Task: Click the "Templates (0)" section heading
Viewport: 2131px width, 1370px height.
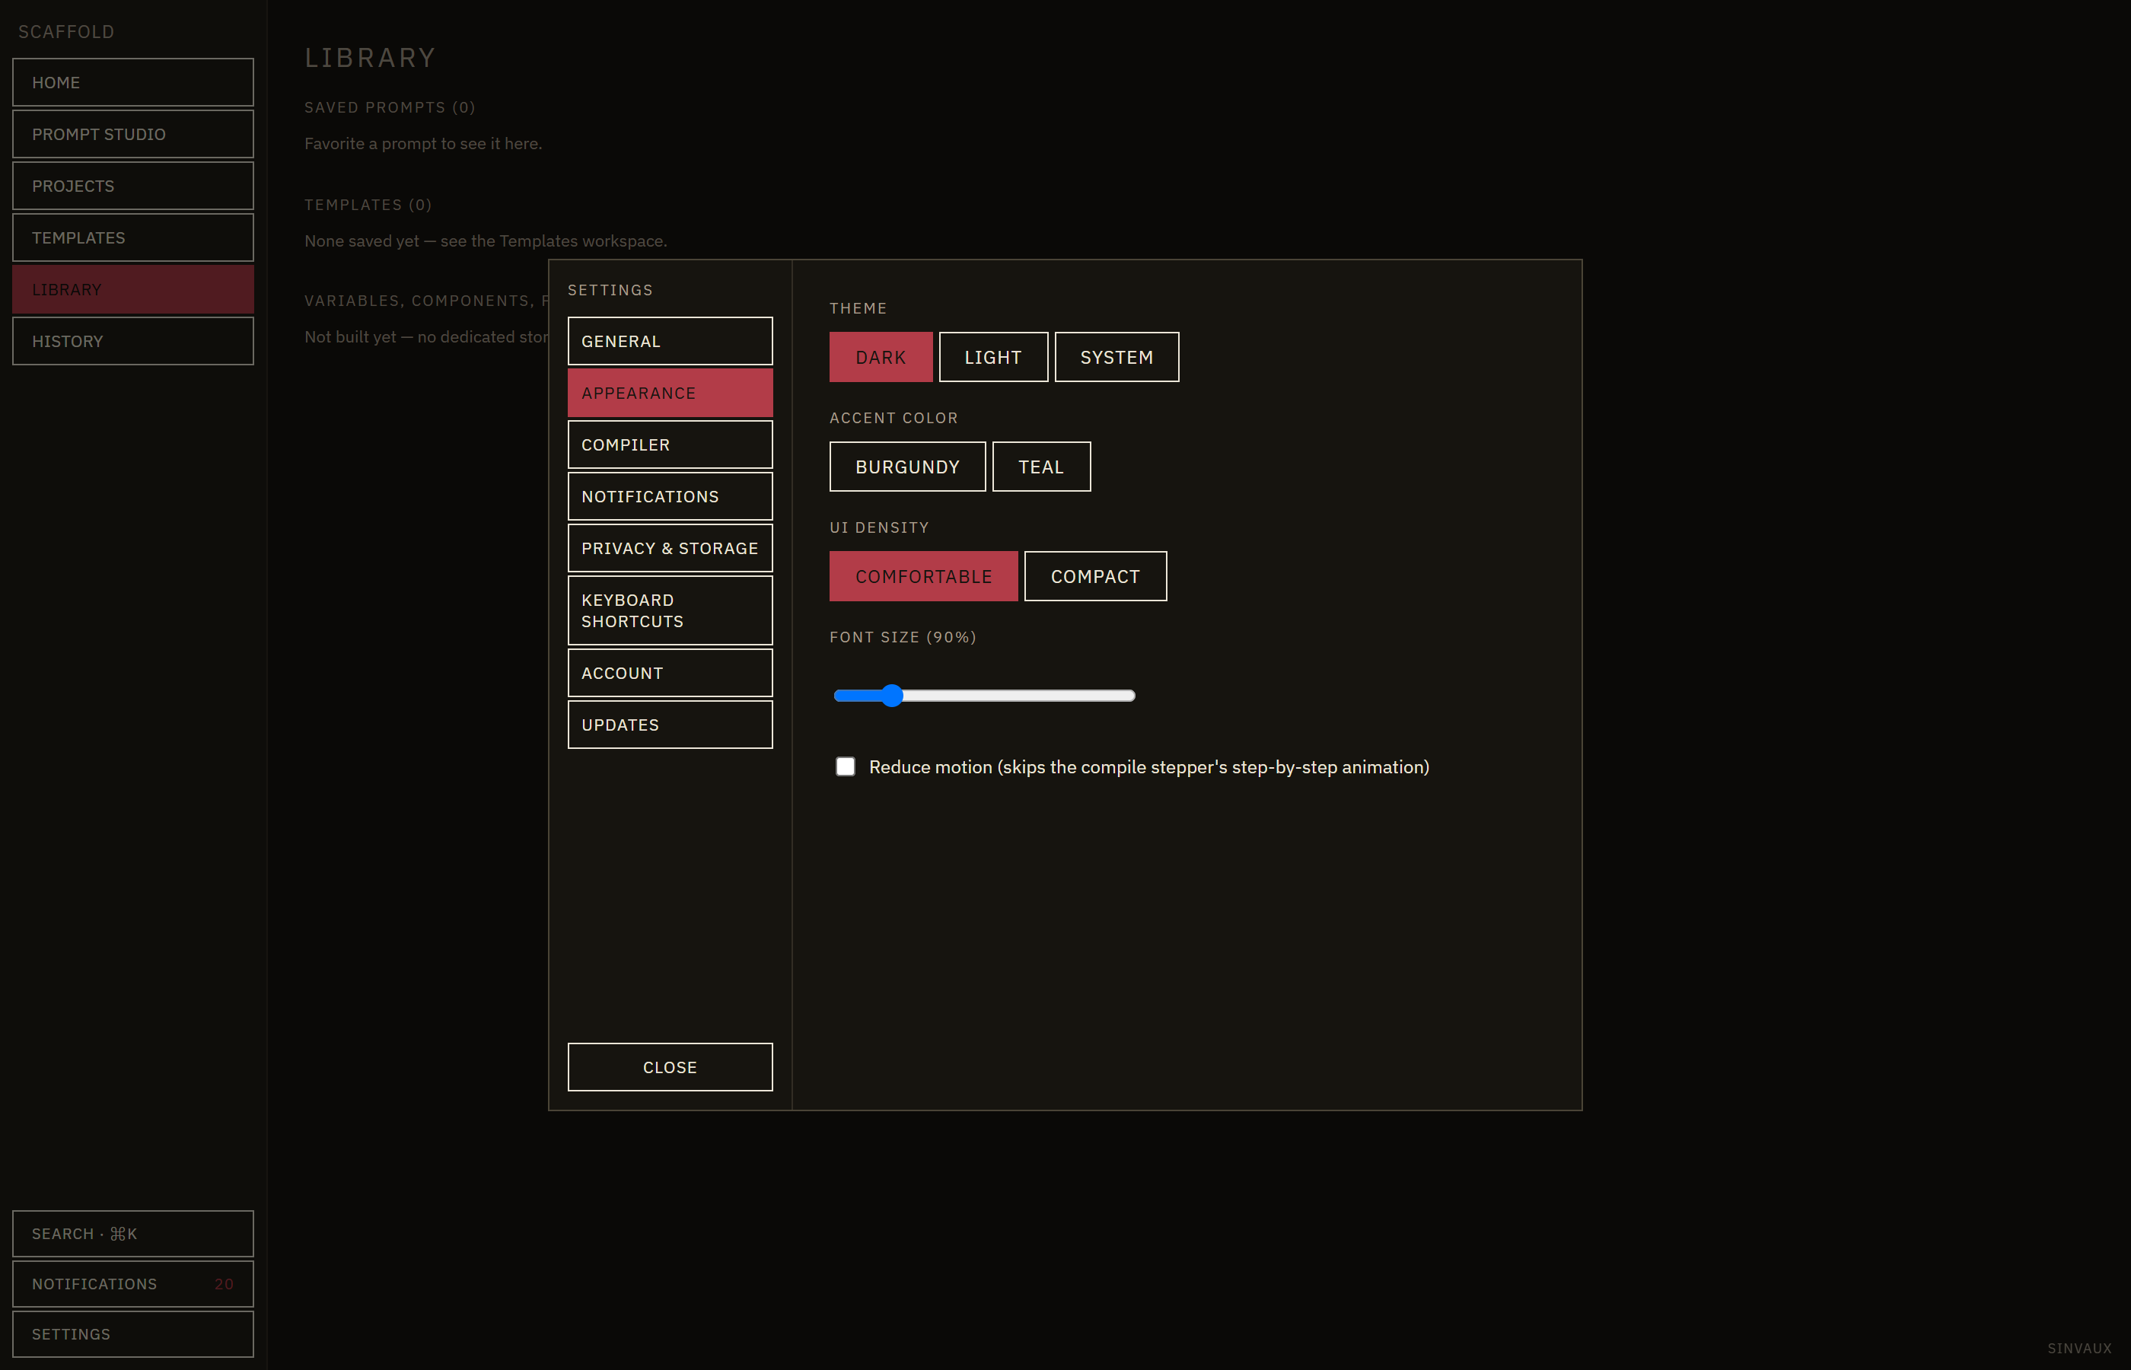Action: [x=368, y=205]
